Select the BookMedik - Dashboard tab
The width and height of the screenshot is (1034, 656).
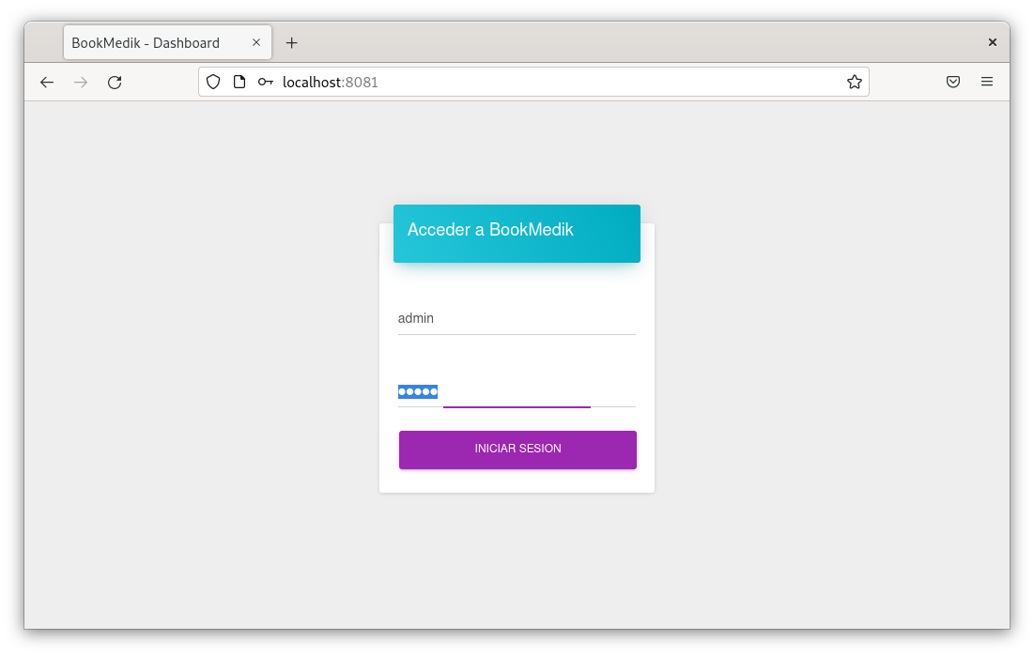[150, 42]
